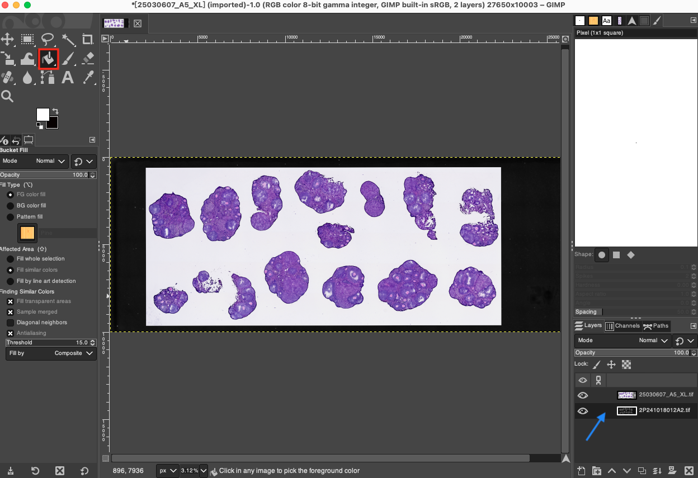Select the Move tool in the toolbox
This screenshot has width=698, height=478.
coord(8,39)
